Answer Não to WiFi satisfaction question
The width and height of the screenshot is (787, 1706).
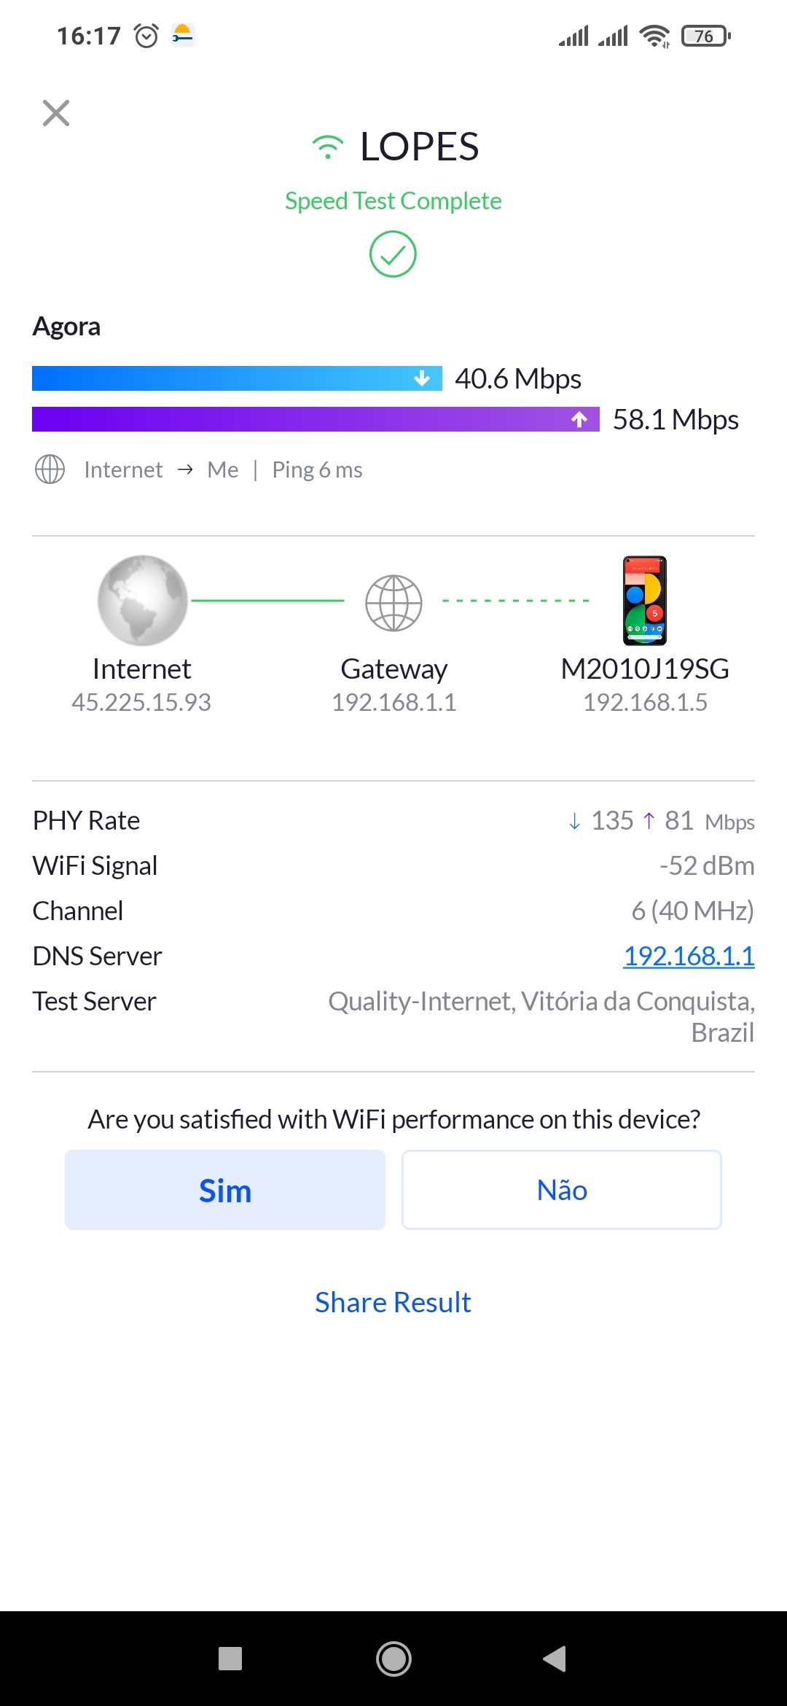562,1190
